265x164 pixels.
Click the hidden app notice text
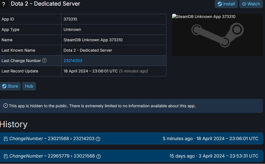pyautogui.click(x=102, y=106)
